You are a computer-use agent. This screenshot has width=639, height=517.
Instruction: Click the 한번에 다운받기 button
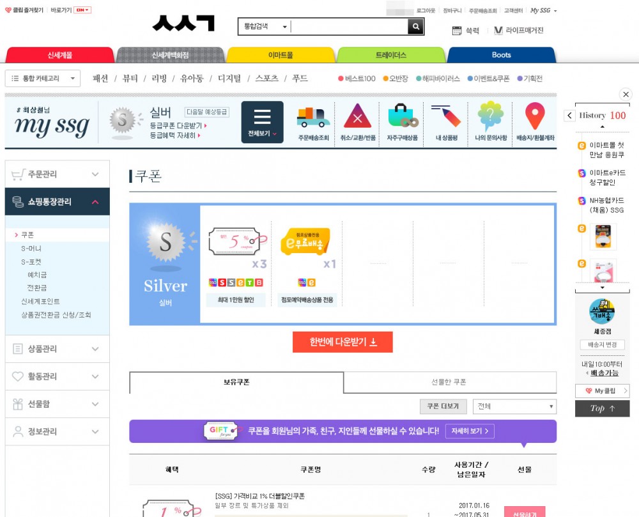click(x=343, y=343)
